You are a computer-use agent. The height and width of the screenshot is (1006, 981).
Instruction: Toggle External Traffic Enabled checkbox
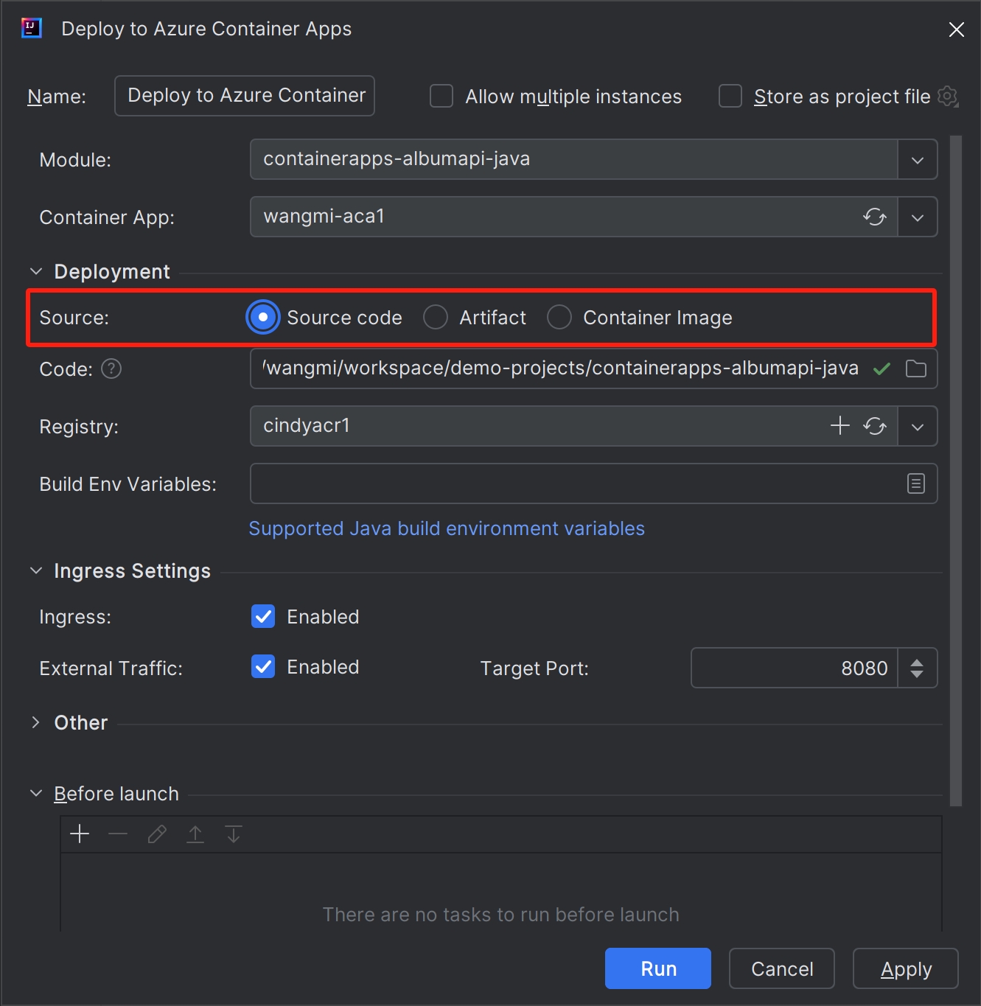[263, 666]
